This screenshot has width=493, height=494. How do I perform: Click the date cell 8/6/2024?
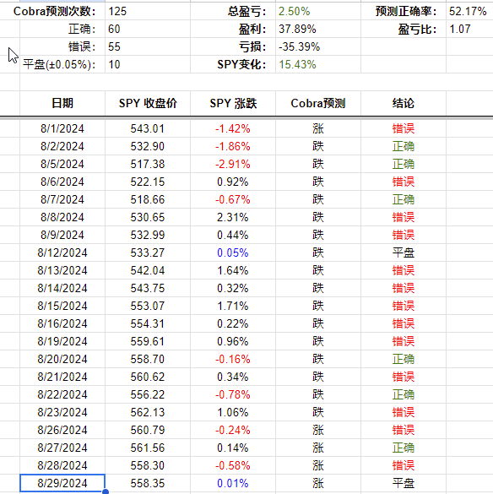click(62, 182)
